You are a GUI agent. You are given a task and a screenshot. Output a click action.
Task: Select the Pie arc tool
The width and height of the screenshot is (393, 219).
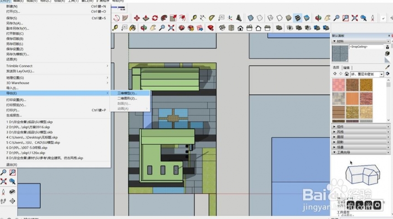click(x=125, y=18)
